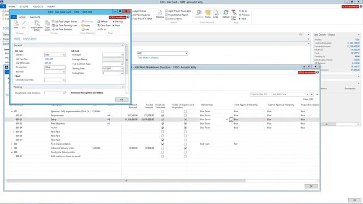Open the Job No. dropdown in Job Task Card
The height and width of the screenshot is (204, 363).
click(x=64, y=55)
